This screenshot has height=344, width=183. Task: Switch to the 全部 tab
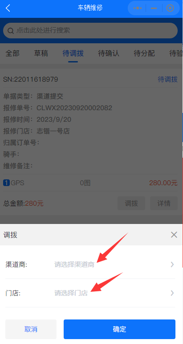coord(12,53)
